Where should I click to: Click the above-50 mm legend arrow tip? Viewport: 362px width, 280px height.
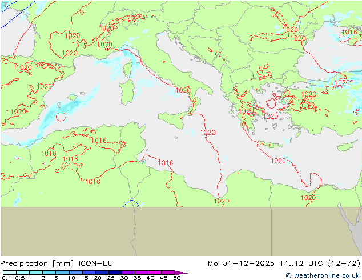181,273
